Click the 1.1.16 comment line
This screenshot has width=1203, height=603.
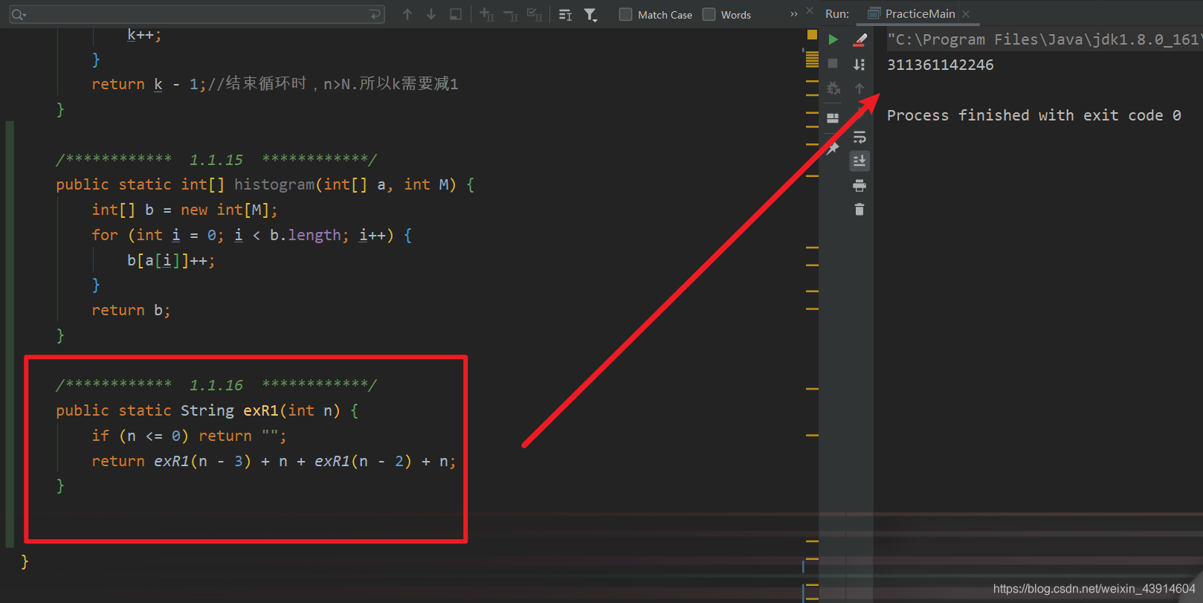click(216, 385)
